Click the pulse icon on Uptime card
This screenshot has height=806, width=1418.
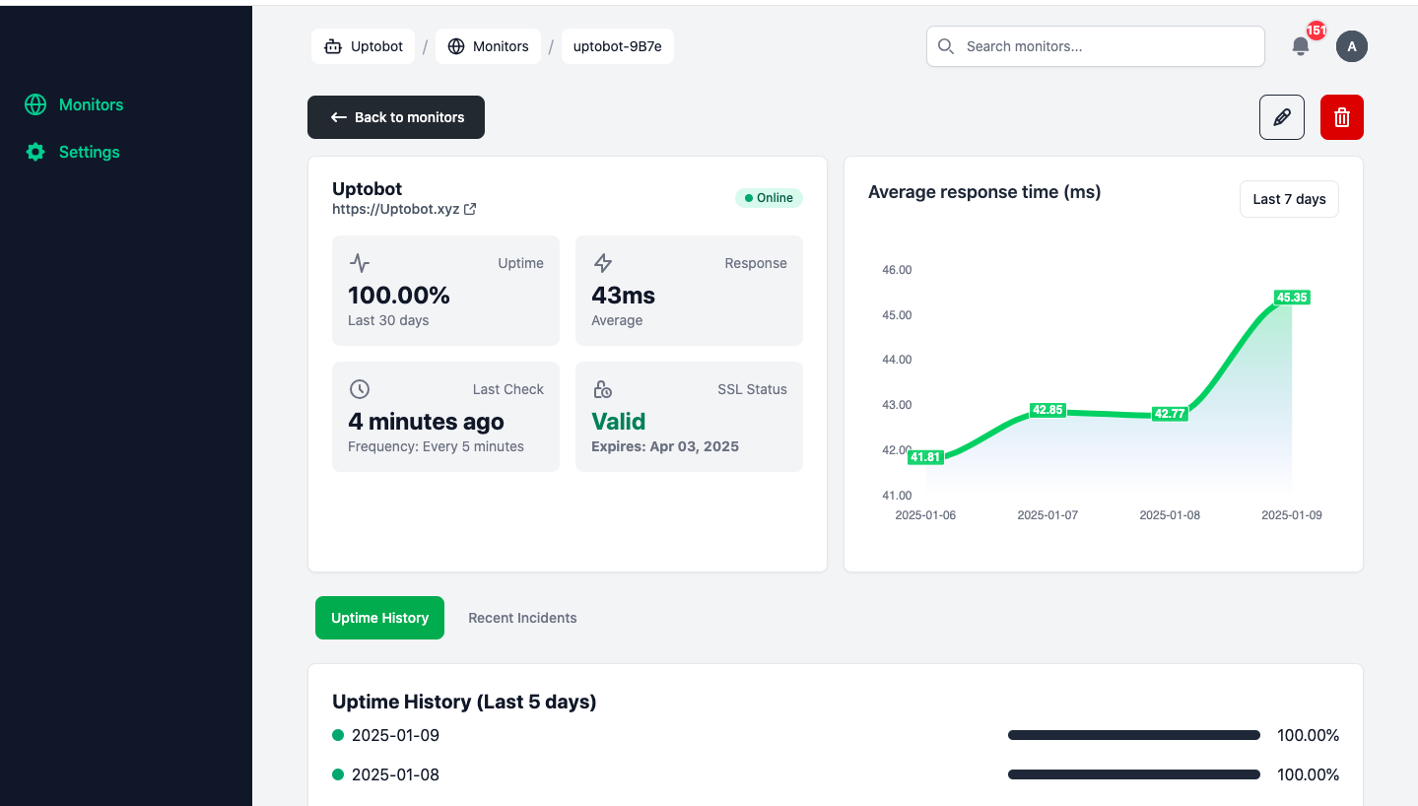pyautogui.click(x=360, y=263)
